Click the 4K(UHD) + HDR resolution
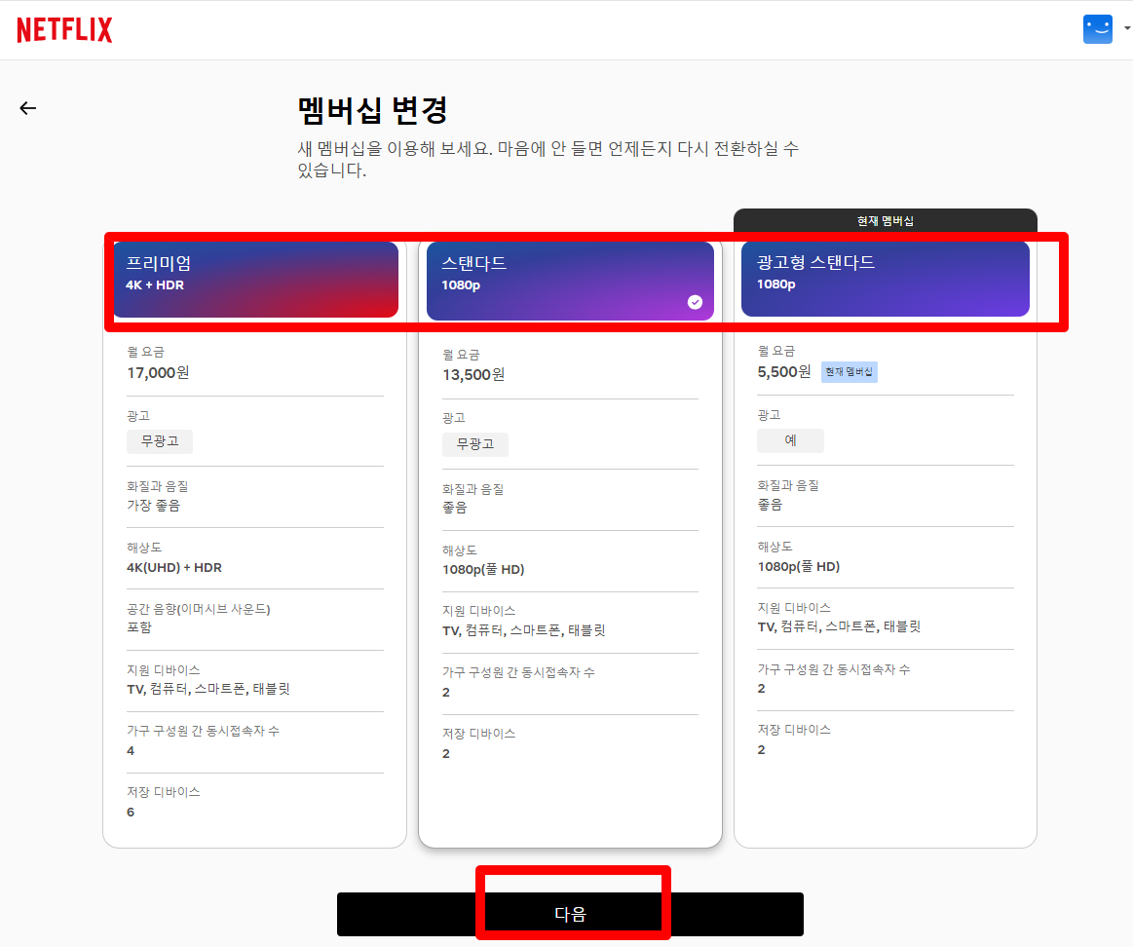The image size is (1133, 947). [x=174, y=567]
